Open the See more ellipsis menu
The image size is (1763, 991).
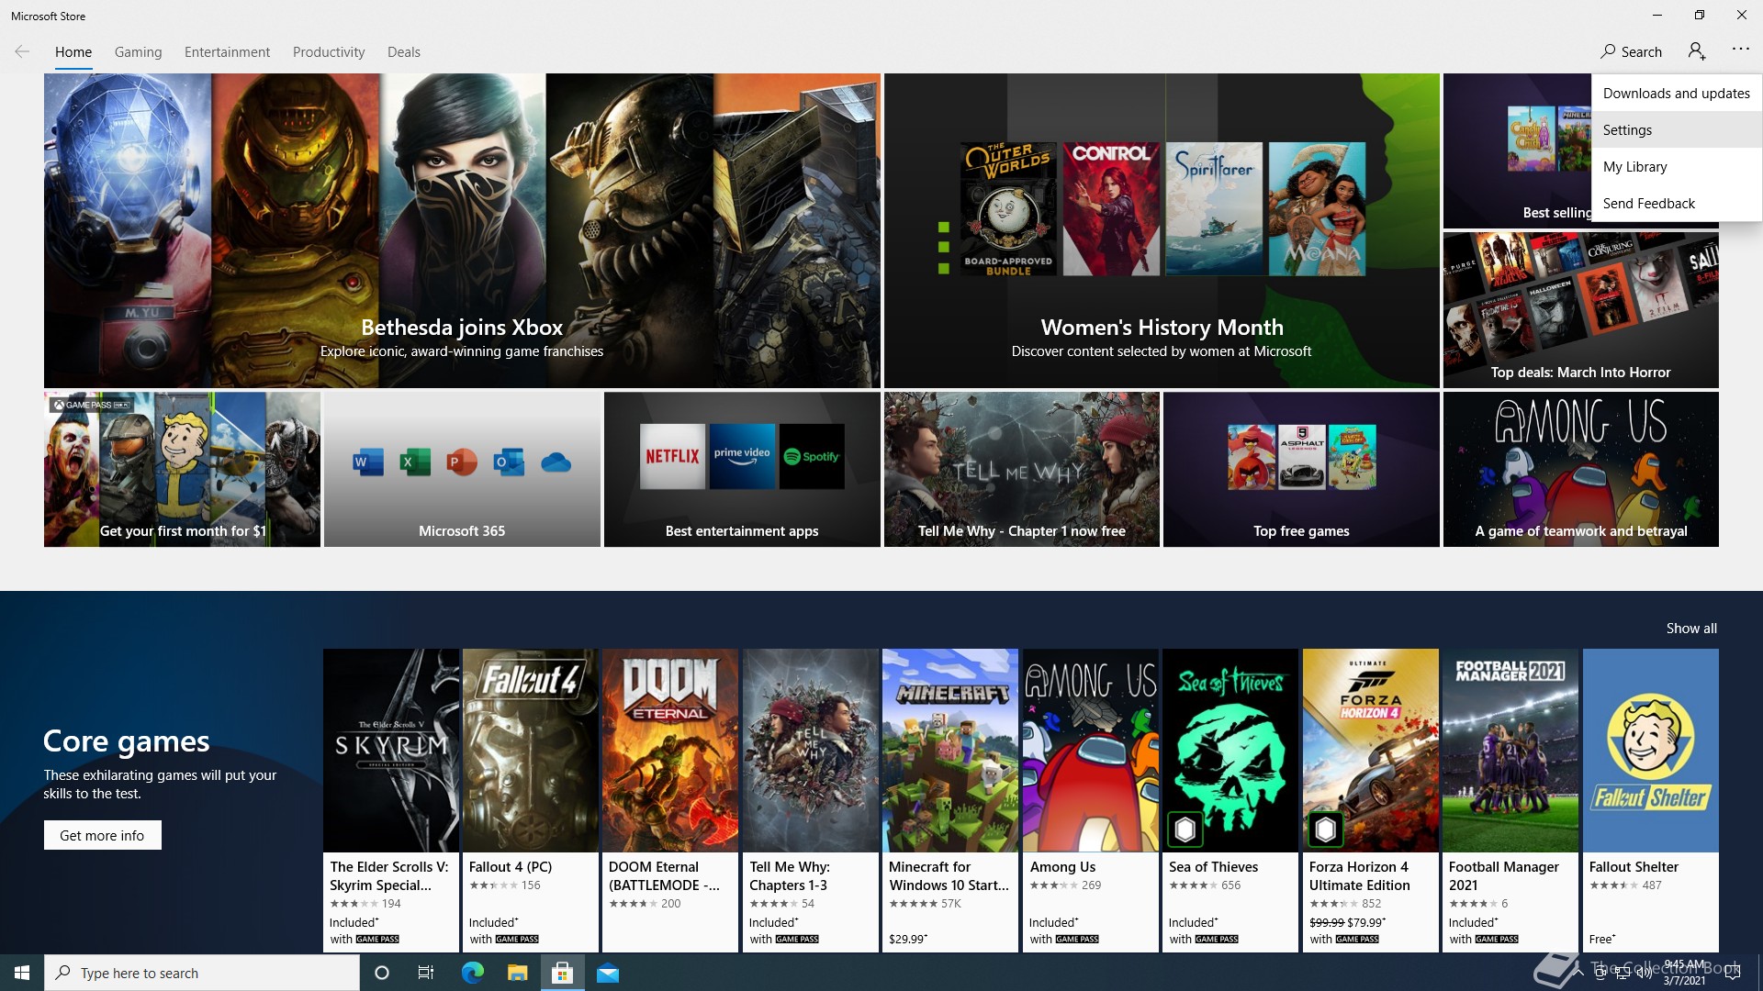click(1741, 50)
